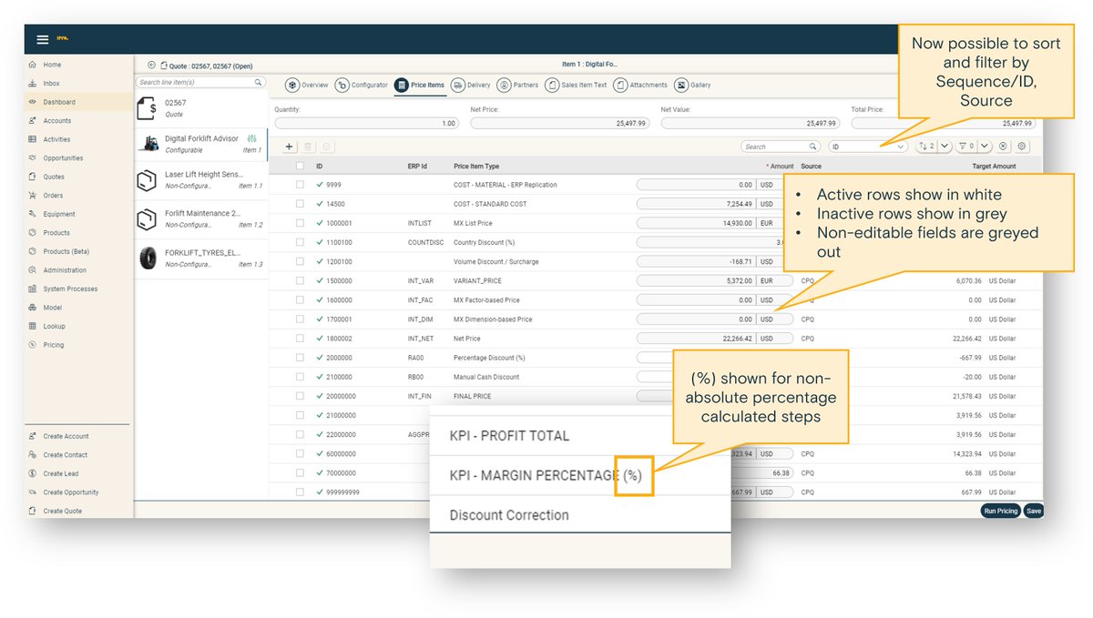Screen dimensions: 1093x618
Task: Click the Save button
Action: (x=1034, y=511)
